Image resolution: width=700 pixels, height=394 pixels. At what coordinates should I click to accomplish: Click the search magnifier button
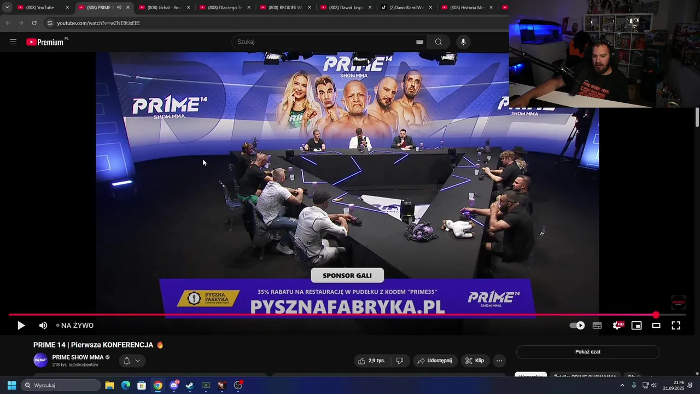pyautogui.click(x=439, y=42)
